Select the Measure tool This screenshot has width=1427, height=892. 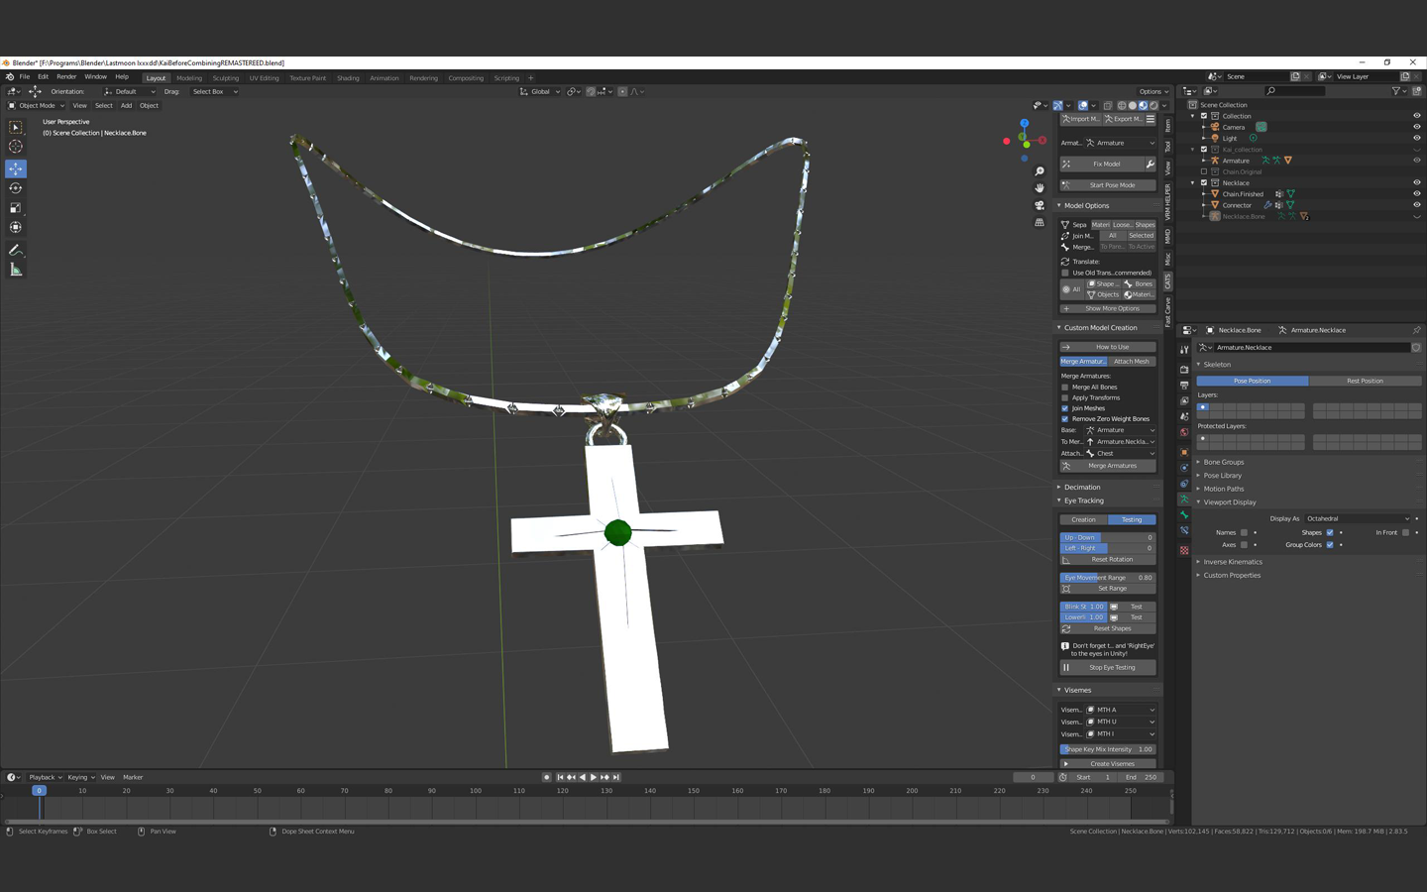[x=16, y=270]
